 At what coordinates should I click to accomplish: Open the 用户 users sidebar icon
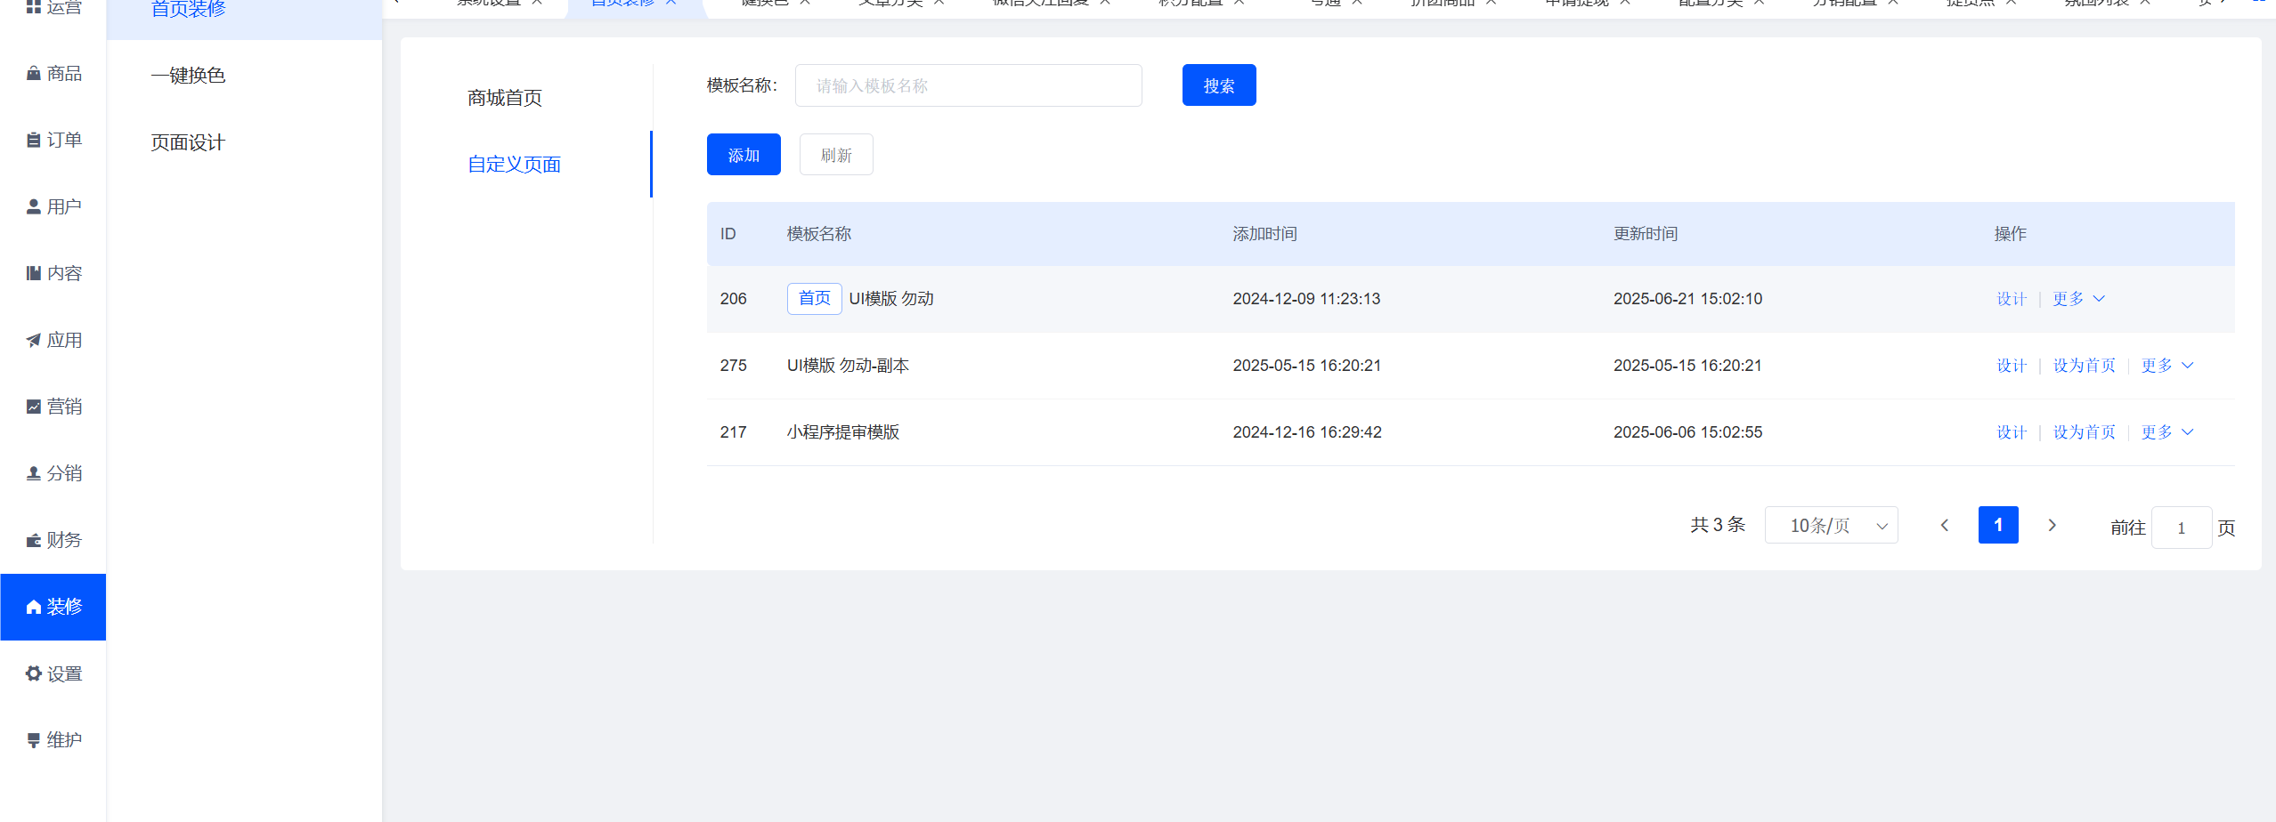tap(34, 207)
